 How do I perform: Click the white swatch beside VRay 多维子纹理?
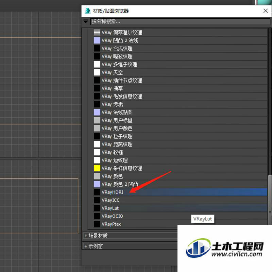(97, 64)
